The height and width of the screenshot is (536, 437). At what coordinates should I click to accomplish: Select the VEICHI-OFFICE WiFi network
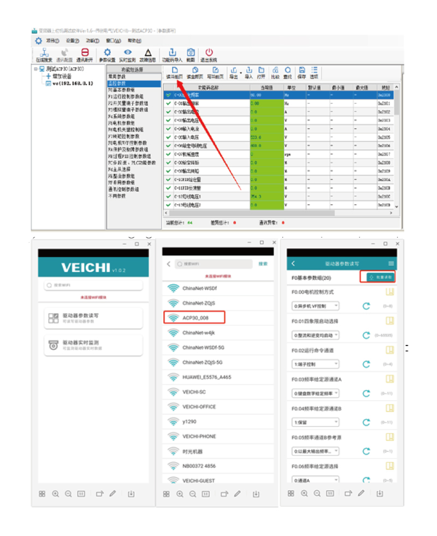(217, 407)
